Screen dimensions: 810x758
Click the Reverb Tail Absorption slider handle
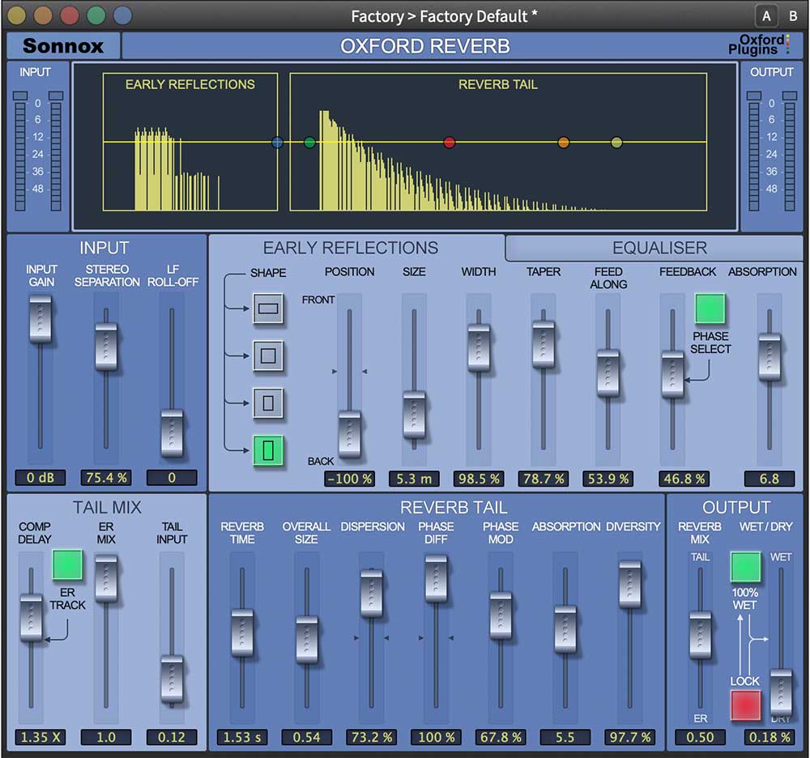pyautogui.click(x=565, y=629)
